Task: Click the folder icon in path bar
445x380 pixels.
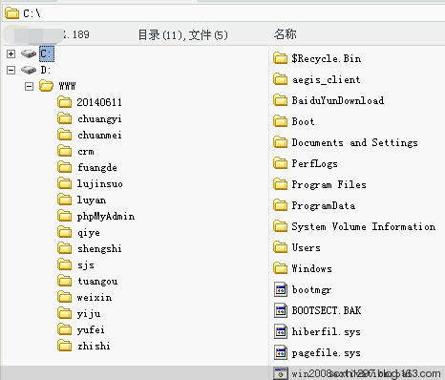Action: [x=12, y=13]
